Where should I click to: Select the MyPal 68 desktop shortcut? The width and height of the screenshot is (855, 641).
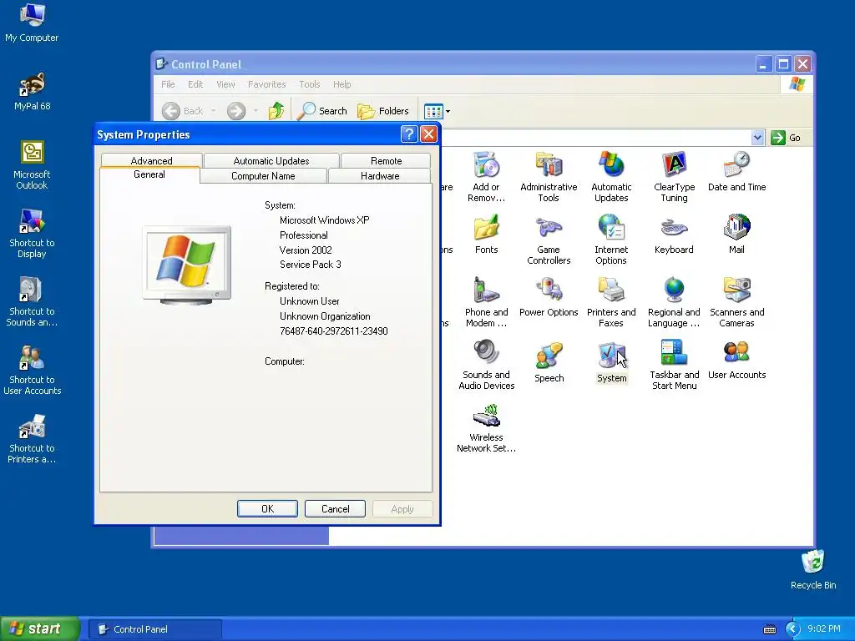(x=32, y=91)
